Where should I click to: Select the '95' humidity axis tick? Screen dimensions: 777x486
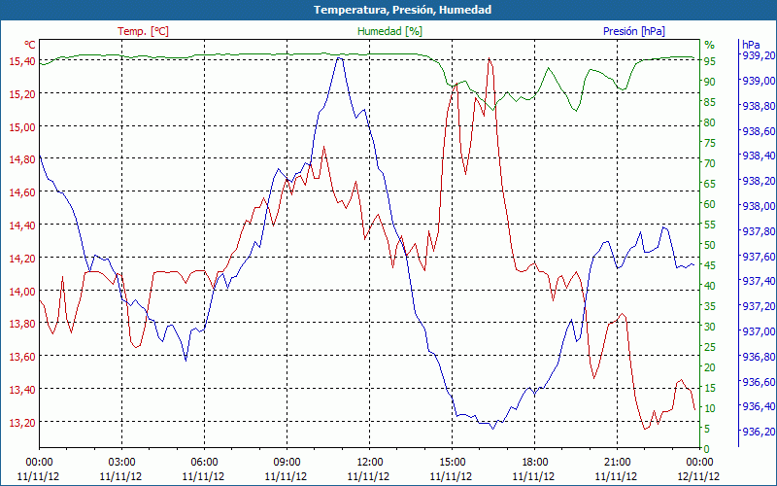pyautogui.click(x=710, y=61)
